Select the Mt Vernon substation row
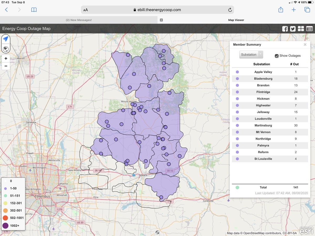 (270, 132)
